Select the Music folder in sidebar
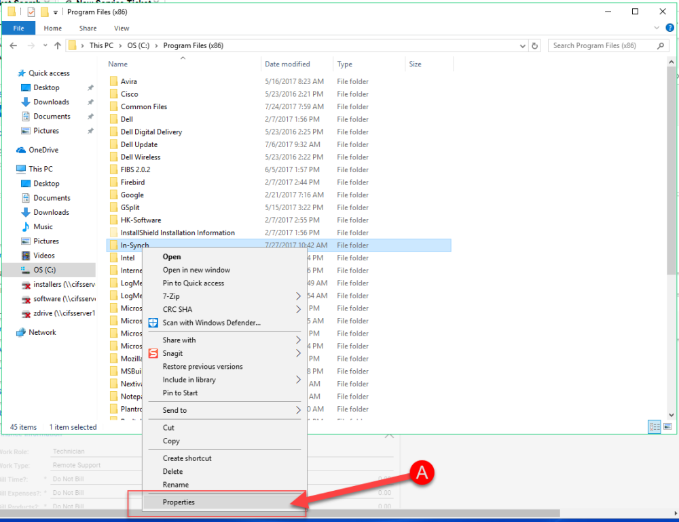The height and width of the screenshot is (522, 679). pyautogui.click(x=43, y=226)
